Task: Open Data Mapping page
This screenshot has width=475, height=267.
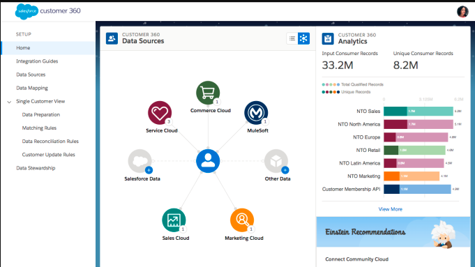Action: [x=32, y=88]
